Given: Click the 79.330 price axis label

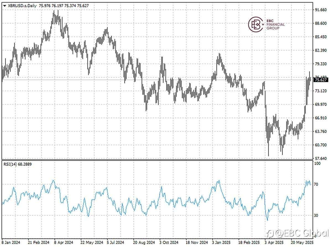Looking at the screenshot, I should [x=321, y=64].
